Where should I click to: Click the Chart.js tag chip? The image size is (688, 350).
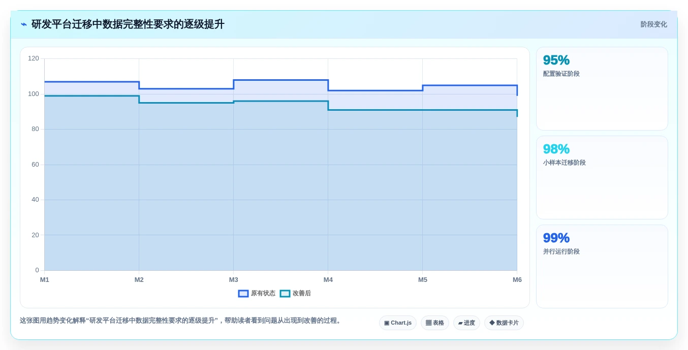tap(398, 323)
